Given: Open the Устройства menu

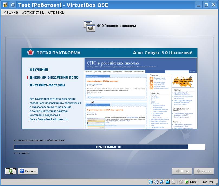Looking at the screenshot, I should (x=33, y=12).
